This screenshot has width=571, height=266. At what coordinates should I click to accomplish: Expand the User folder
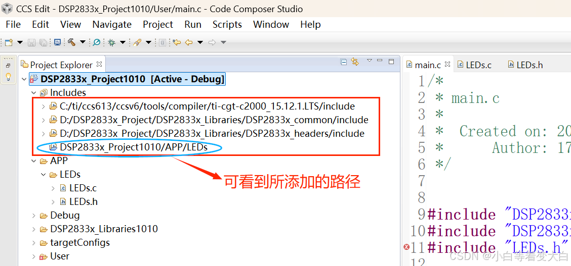34,256
